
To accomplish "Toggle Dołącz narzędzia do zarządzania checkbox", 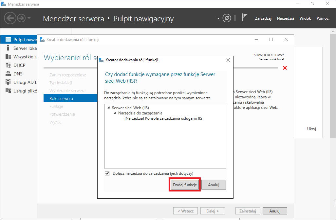I will point(107,173).
